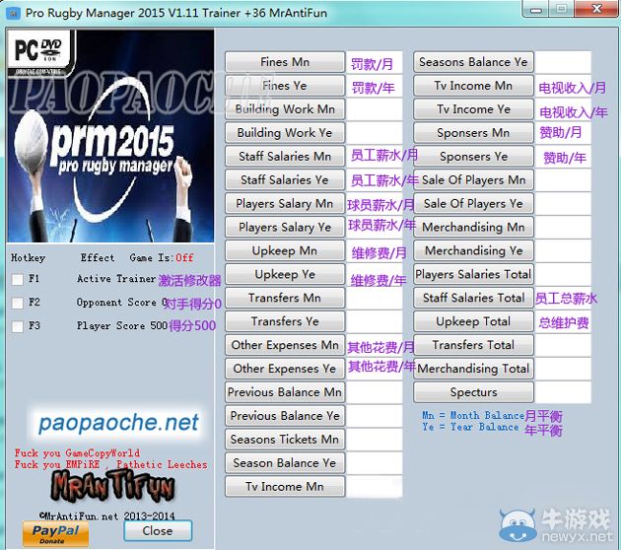Click the Close button below the MrAntiFun logo
The image size is (621, 550).
point(158,531)
